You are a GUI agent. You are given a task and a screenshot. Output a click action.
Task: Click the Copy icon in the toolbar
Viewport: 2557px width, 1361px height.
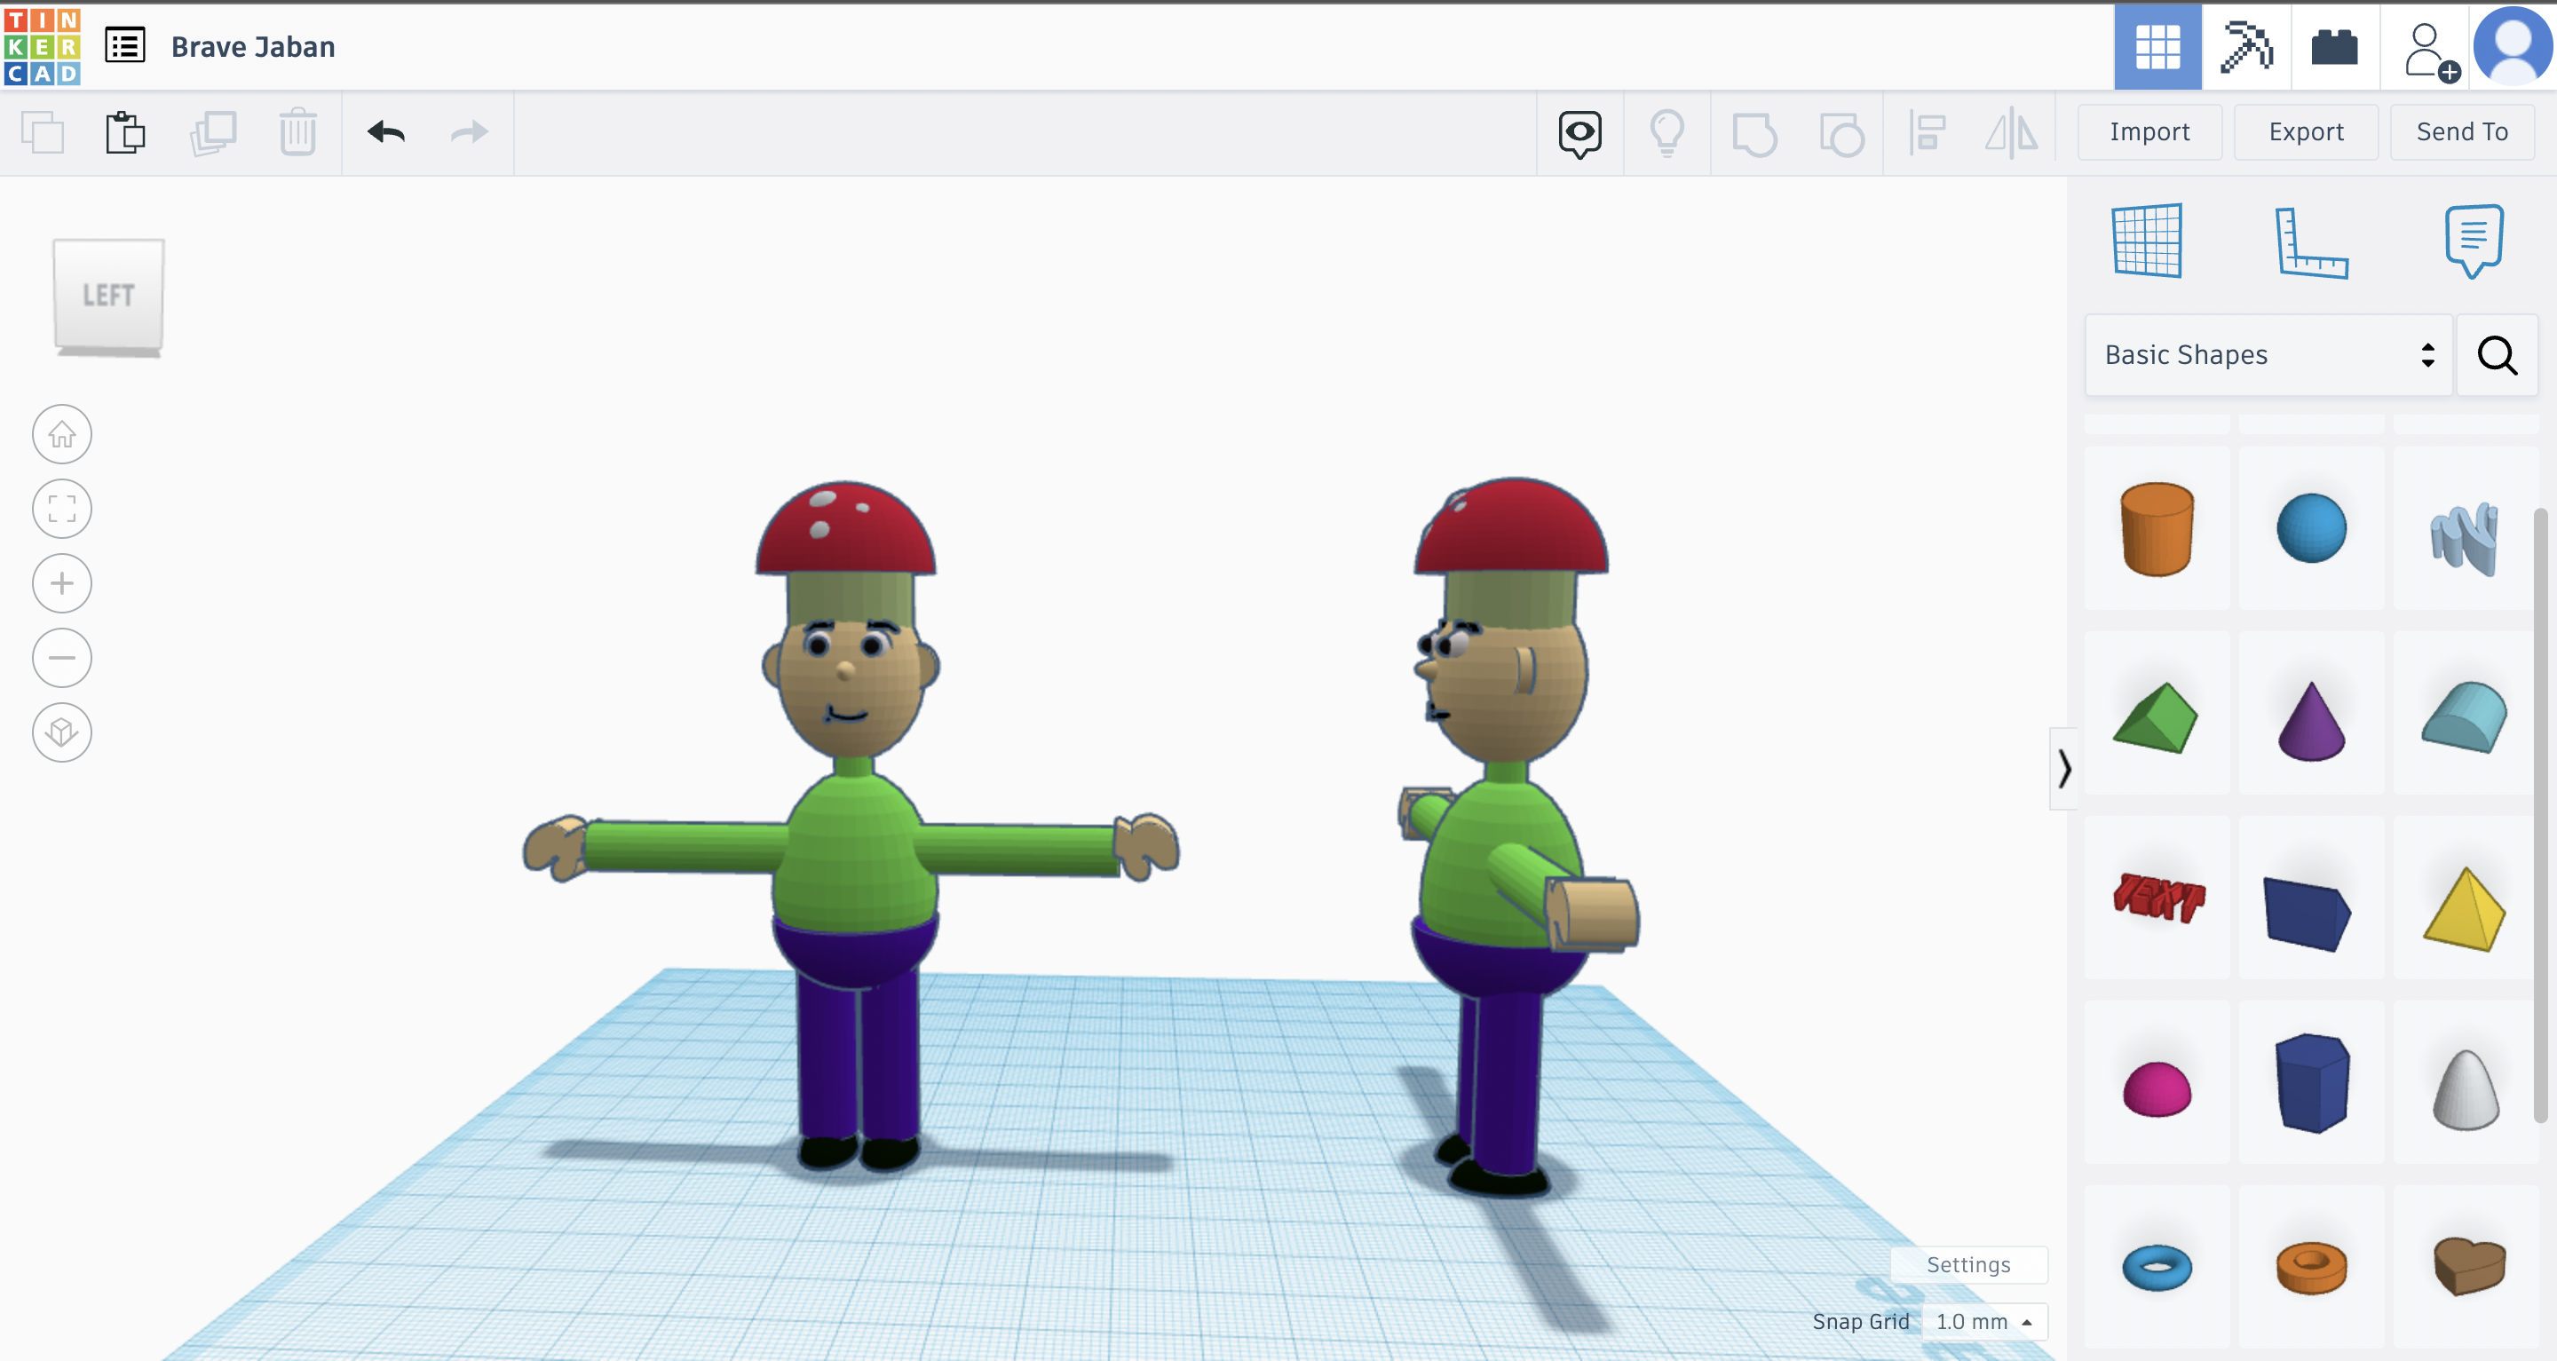(43, 132)
